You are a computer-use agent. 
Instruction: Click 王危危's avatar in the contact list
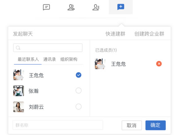(18, 75)
